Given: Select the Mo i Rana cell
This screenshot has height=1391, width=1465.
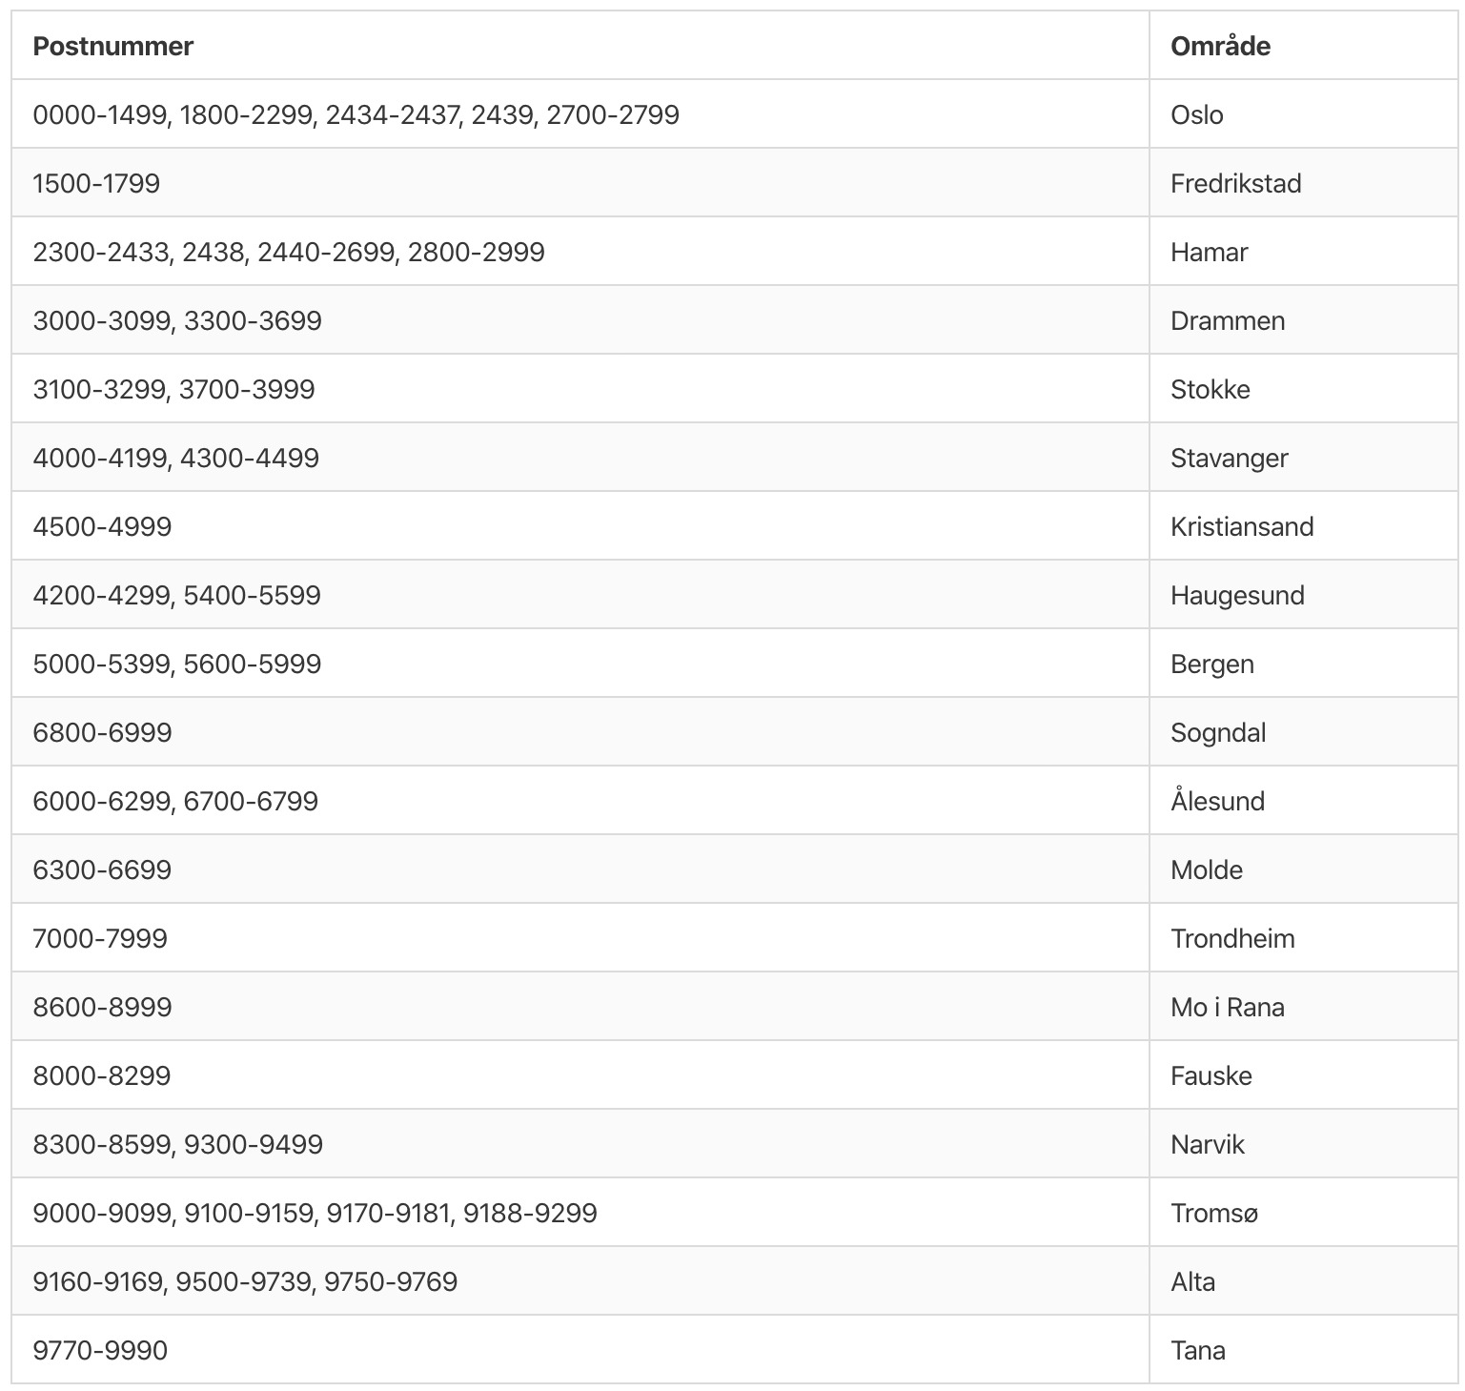Looking at the screenshot, I should pyautogui.click(x=1227, y=1007).
